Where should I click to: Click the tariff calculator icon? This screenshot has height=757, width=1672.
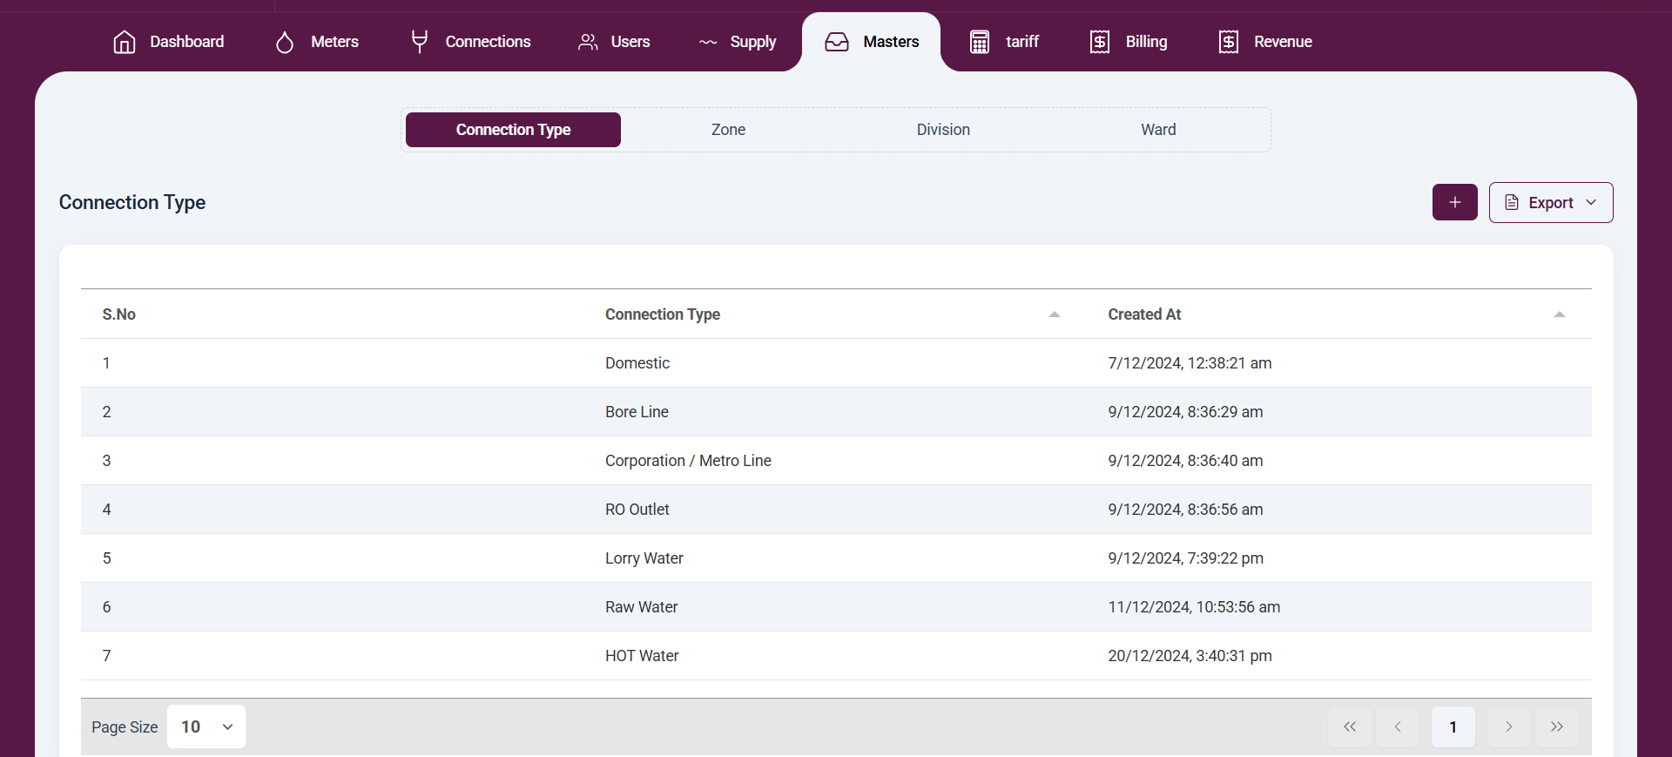coord(980,42)
